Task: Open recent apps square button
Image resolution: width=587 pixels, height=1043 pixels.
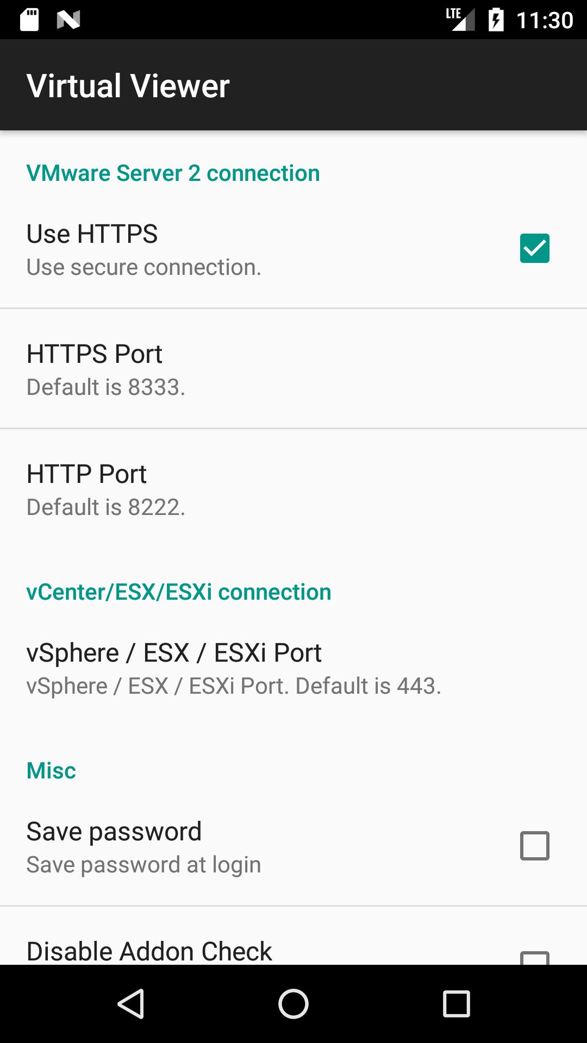Action: (456, 1003)
